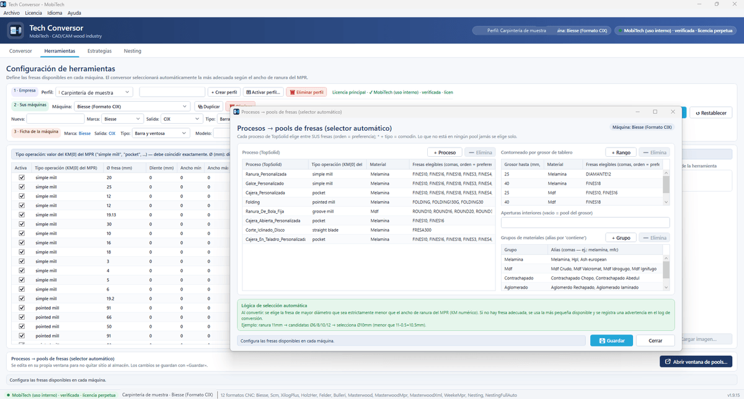Click Abrir ventana de pools button

(x=696, y=361)
